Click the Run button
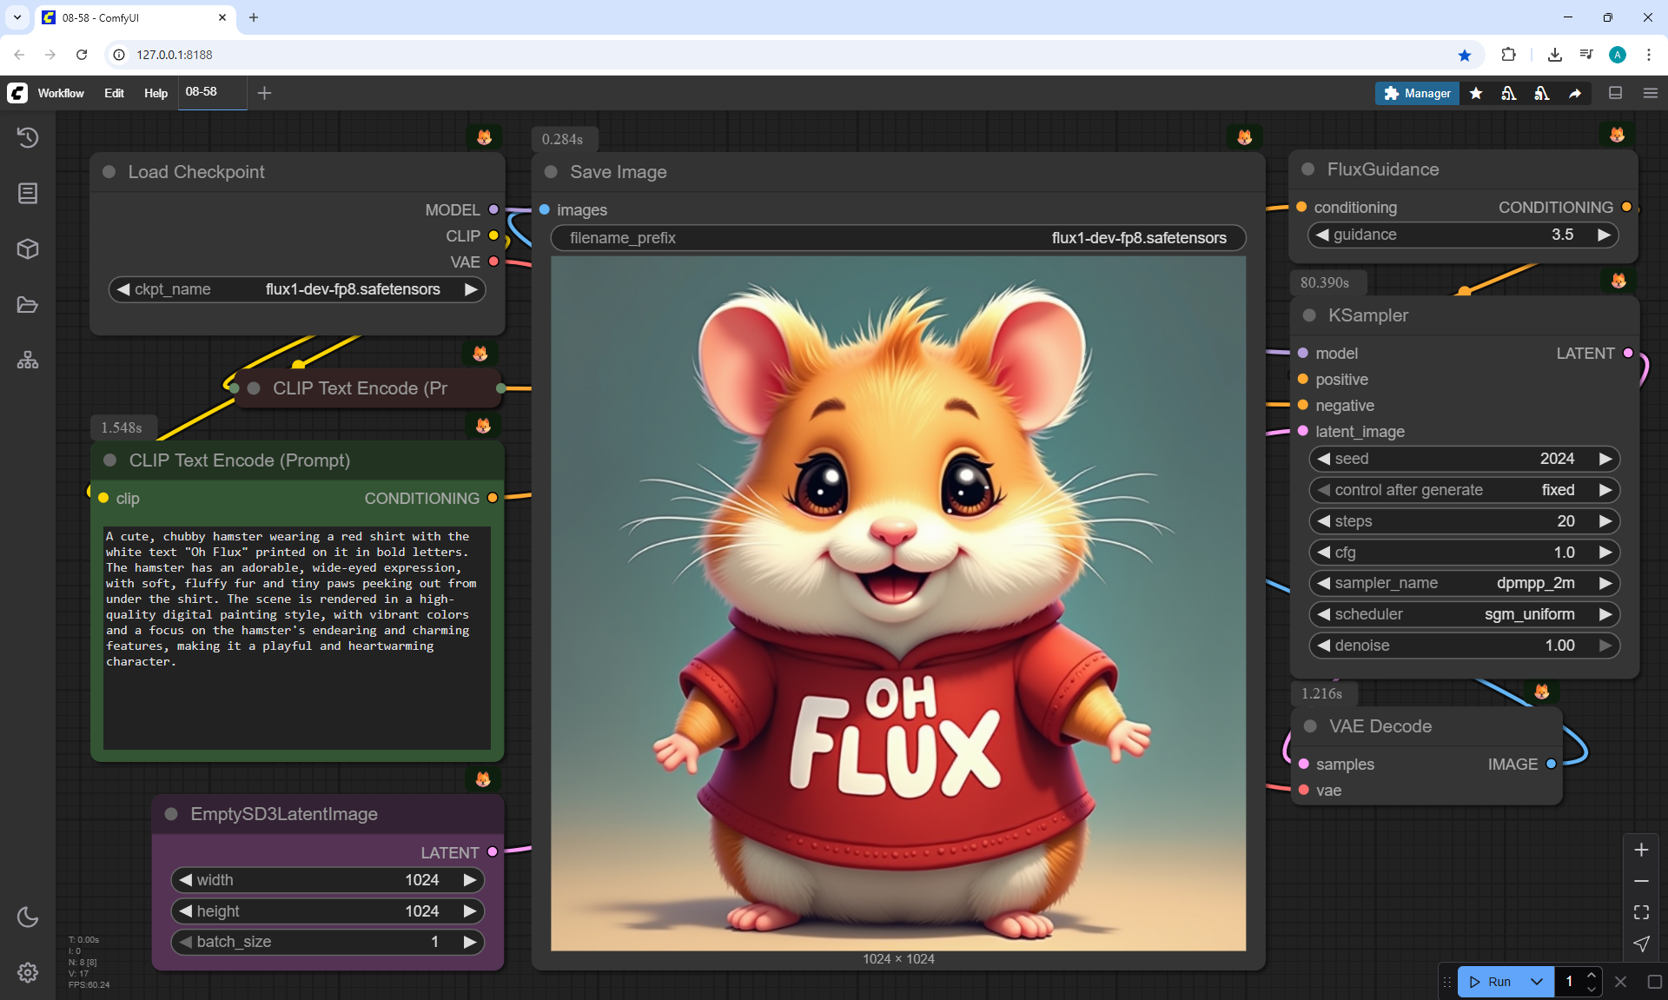The height and width of the screenshot is (1000, 1668). tap(1492, 982)
